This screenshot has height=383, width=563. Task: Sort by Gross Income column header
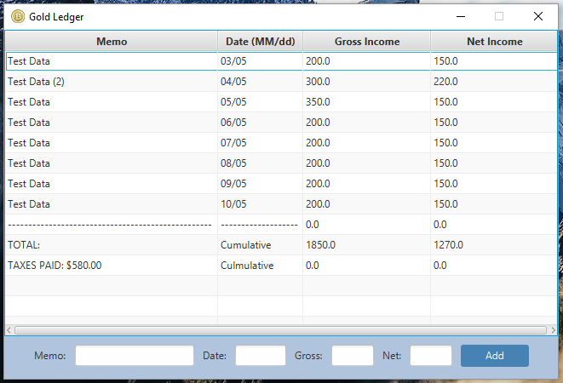point(366,42)
